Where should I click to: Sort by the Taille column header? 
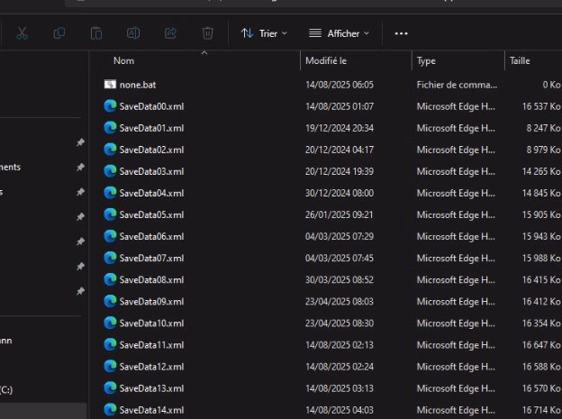(x=520, y=60)
